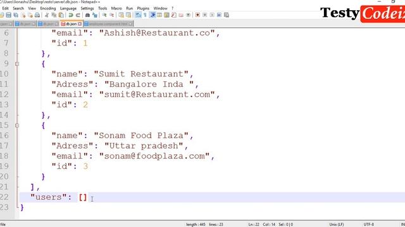Toggle the Document Map panel icon
405x227 pixels.
(x=166, y=15)
